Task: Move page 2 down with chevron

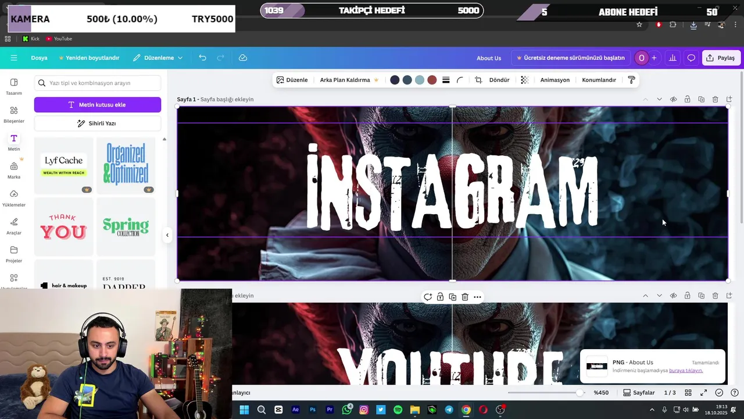Action: click(659, 296)
